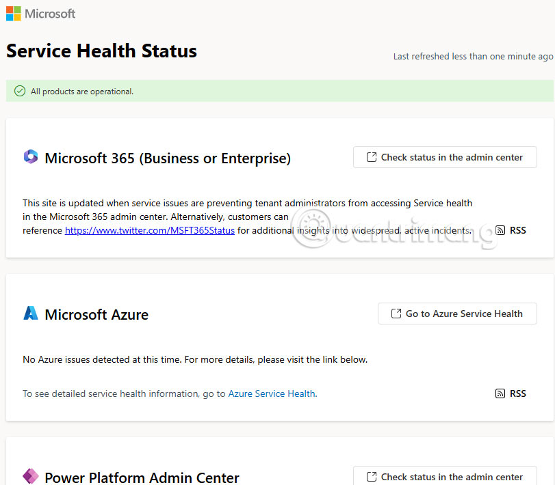Open Microsoft 365 'Check status in the admin center' button
Viewport: 555px width, 485px height.
tap(445, 157)
